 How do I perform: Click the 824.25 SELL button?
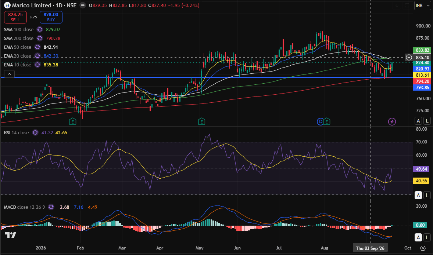[x=15, y=17]
